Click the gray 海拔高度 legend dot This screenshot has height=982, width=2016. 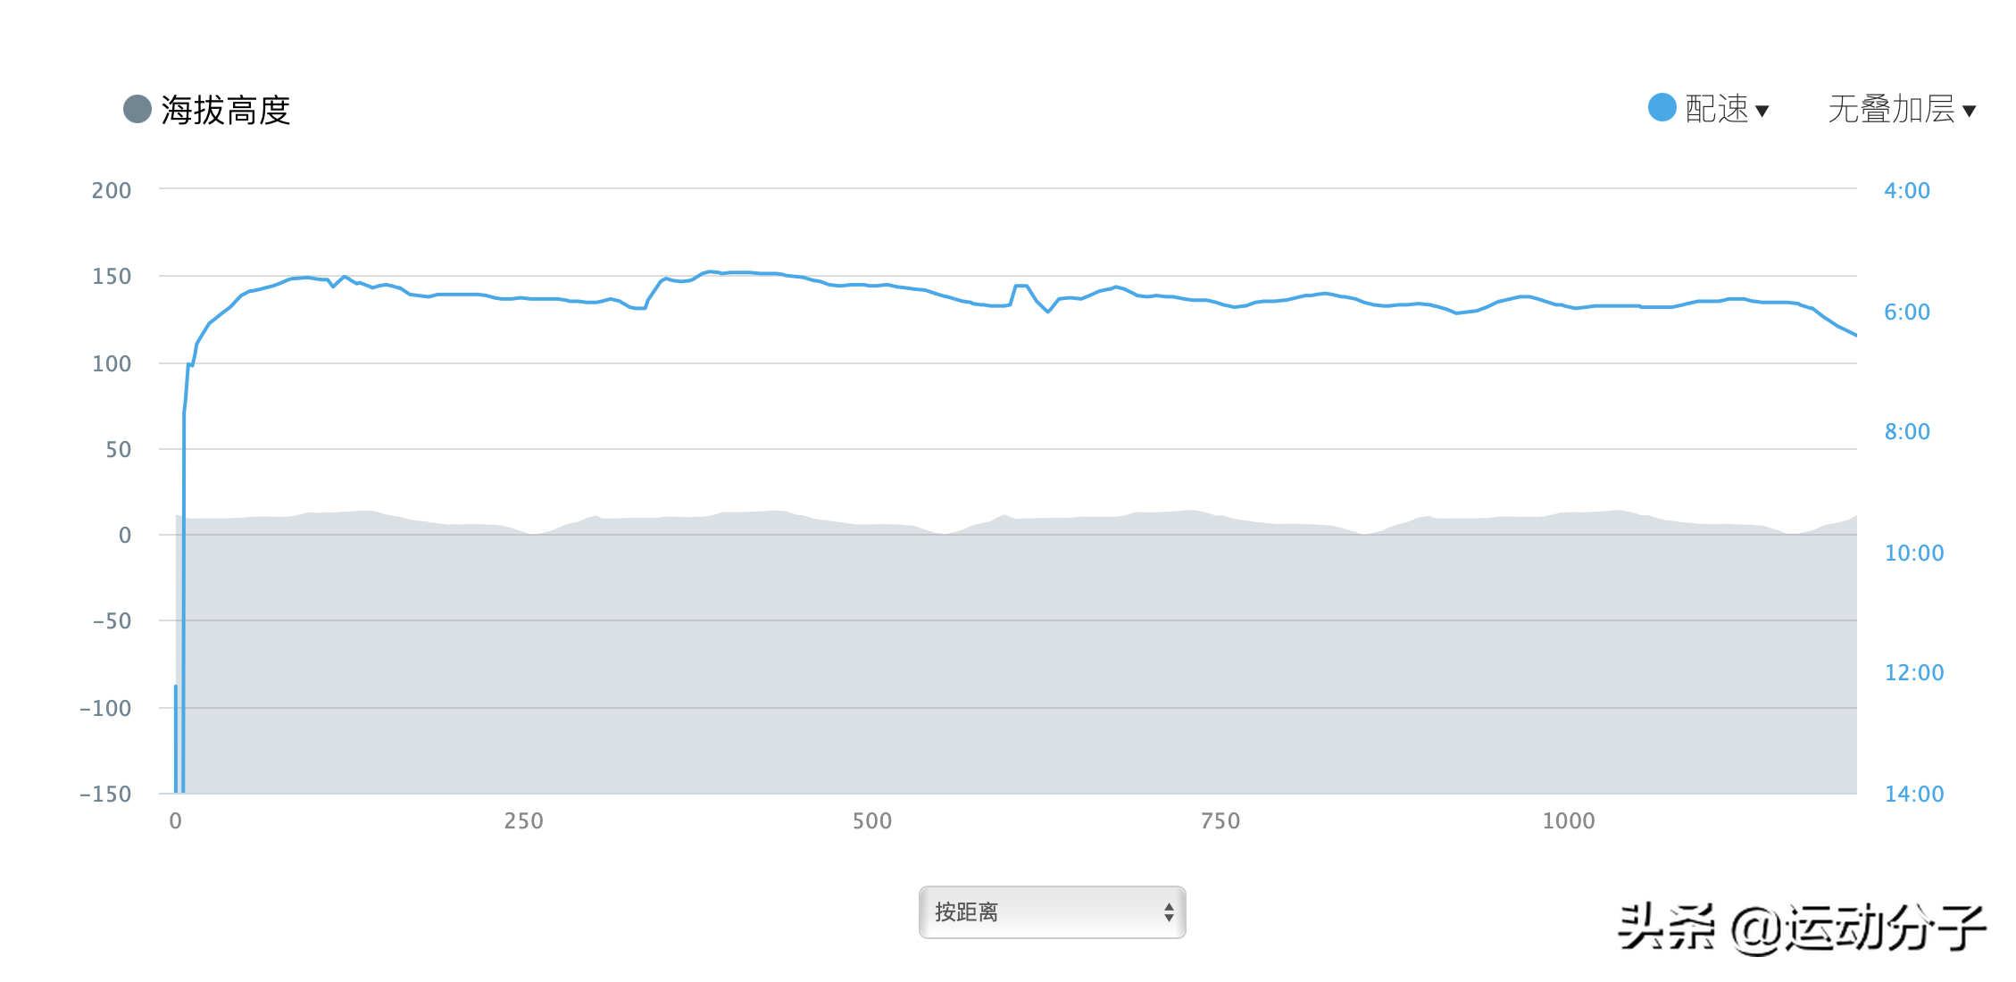click(137, 109)
